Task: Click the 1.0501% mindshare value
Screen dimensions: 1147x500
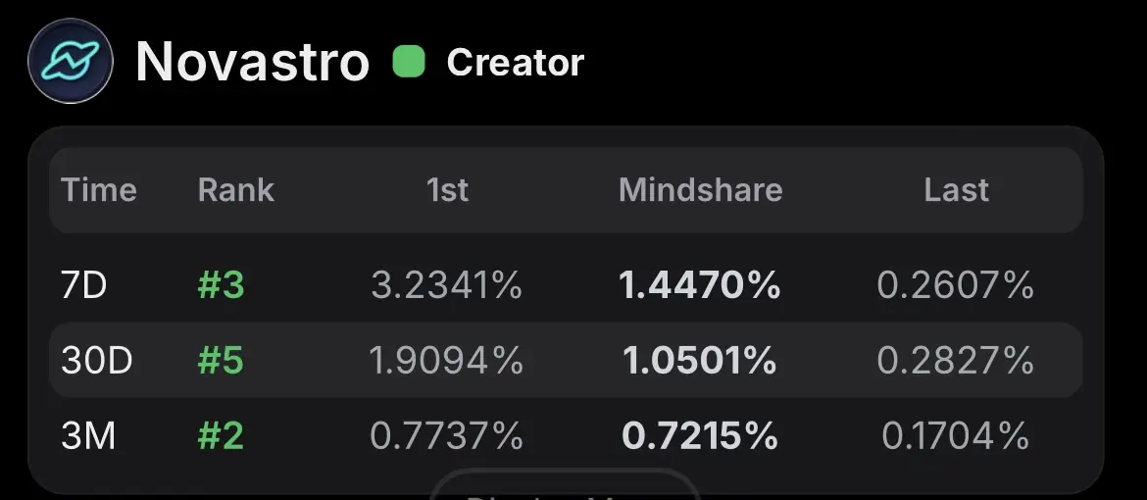Action: (699, 360)
